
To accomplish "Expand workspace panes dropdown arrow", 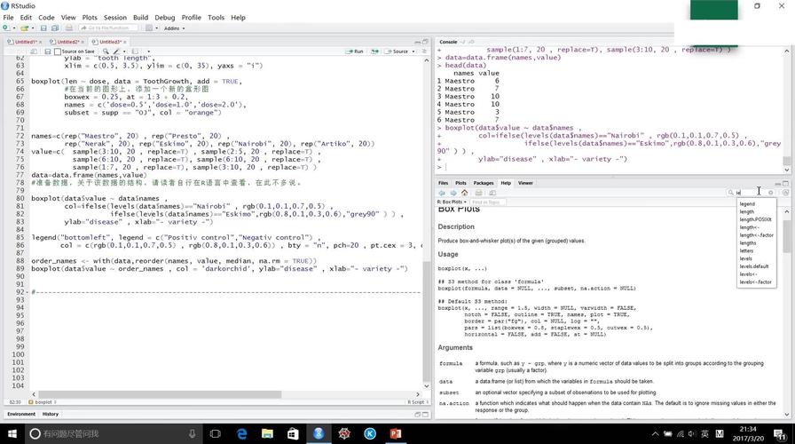I will click(156, 28).
